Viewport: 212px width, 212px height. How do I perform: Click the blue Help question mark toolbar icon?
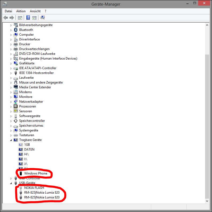[x=28, y=18]
